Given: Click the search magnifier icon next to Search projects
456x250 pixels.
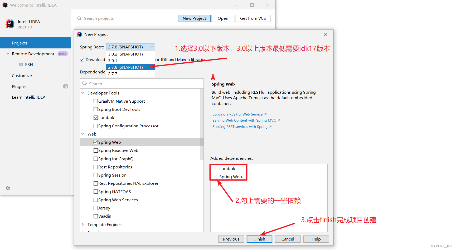Looking at the screenshot, I should [79, 18].
